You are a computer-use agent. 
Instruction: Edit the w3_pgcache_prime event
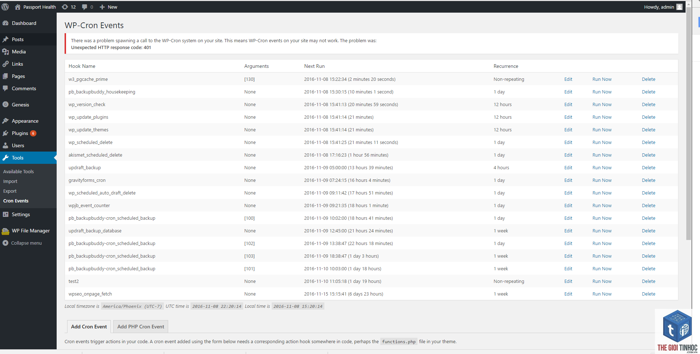[x=568, y=79]
